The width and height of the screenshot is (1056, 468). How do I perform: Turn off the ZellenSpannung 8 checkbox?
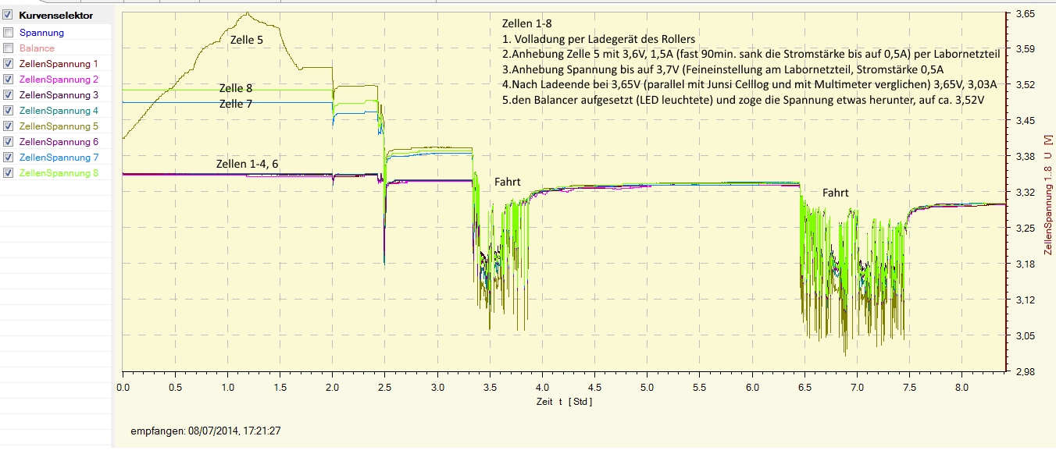point(9,173)
